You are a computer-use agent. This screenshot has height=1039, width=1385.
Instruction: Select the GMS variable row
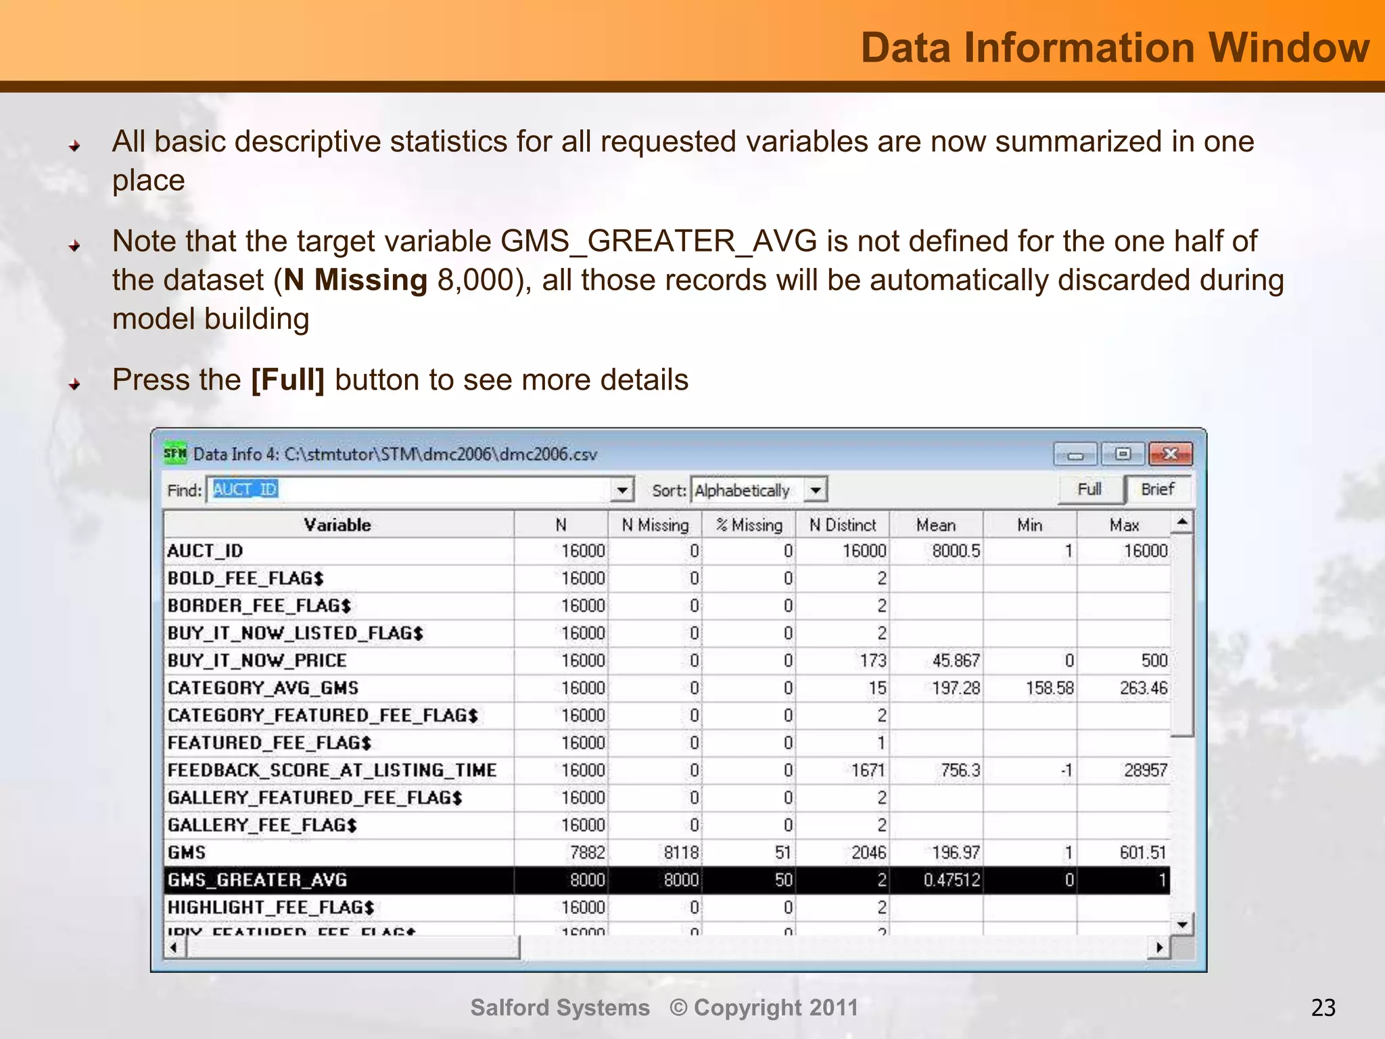tap(667, 853)
